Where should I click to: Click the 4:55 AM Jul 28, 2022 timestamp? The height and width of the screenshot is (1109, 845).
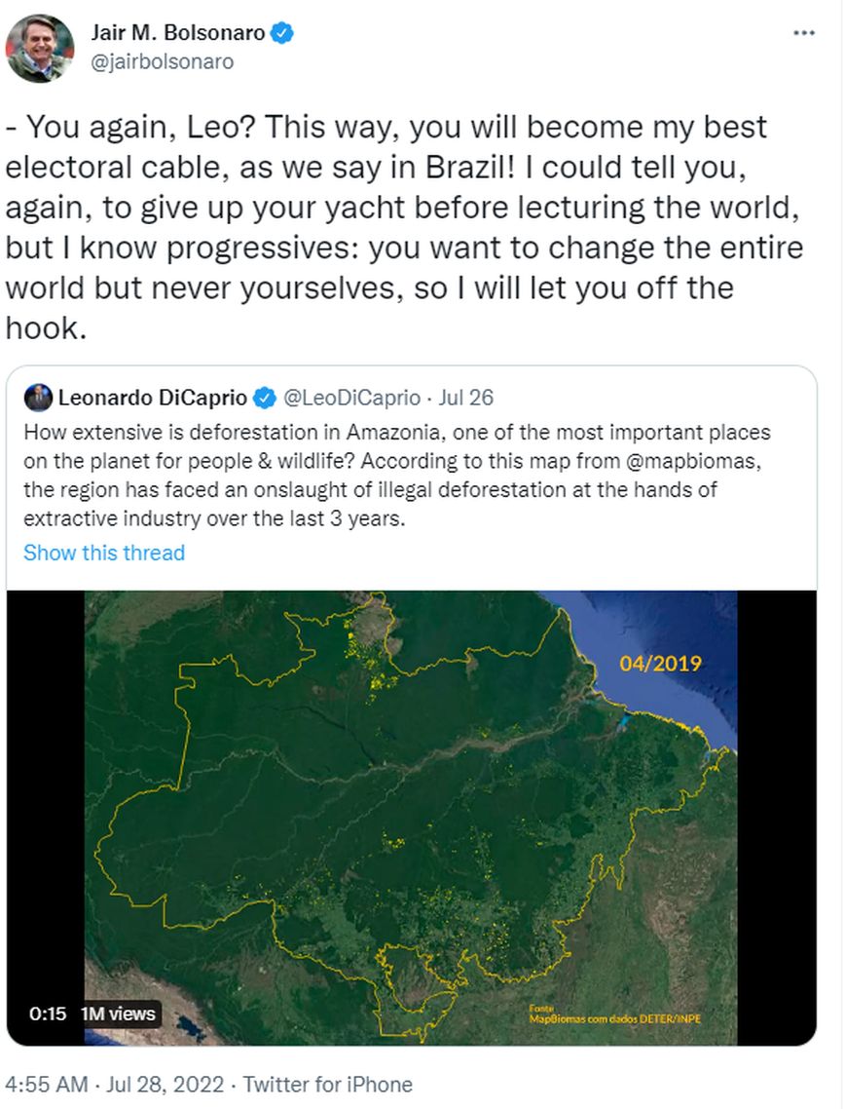tap(115, 1084)
